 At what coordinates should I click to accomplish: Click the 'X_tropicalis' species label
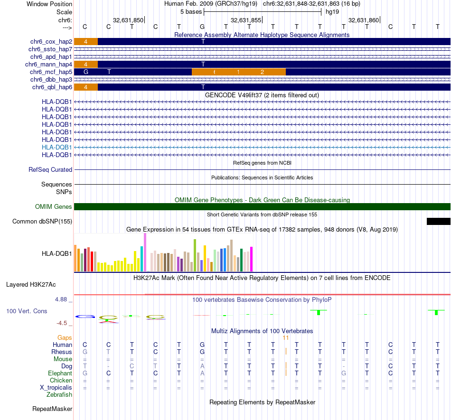[x=56, y=388]
